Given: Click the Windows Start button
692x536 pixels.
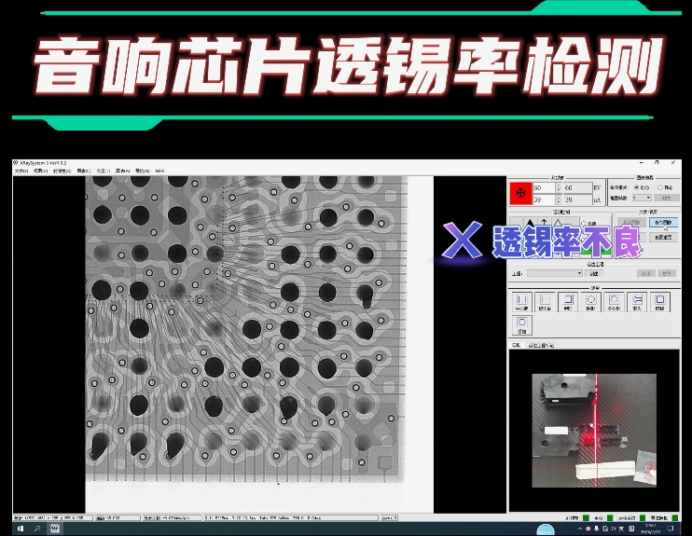Looking at the screenshot, I should click(21, 528).
